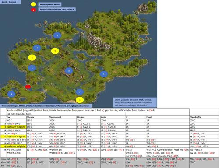Click the yellow legend oval at the top
Viewport: 219px width, 168px height.
point(33,4)
